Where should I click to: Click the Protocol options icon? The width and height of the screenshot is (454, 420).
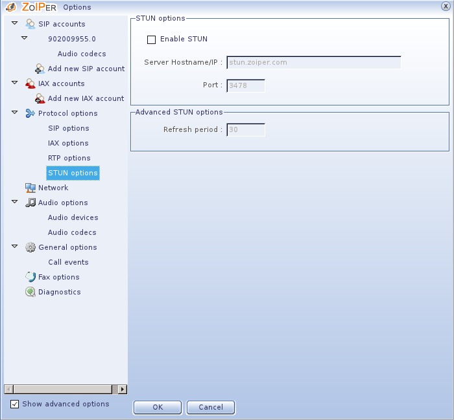pos(30,113)
